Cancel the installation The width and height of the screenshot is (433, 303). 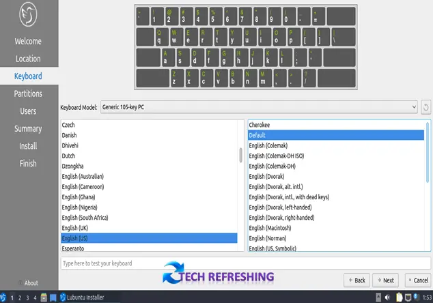418,280
